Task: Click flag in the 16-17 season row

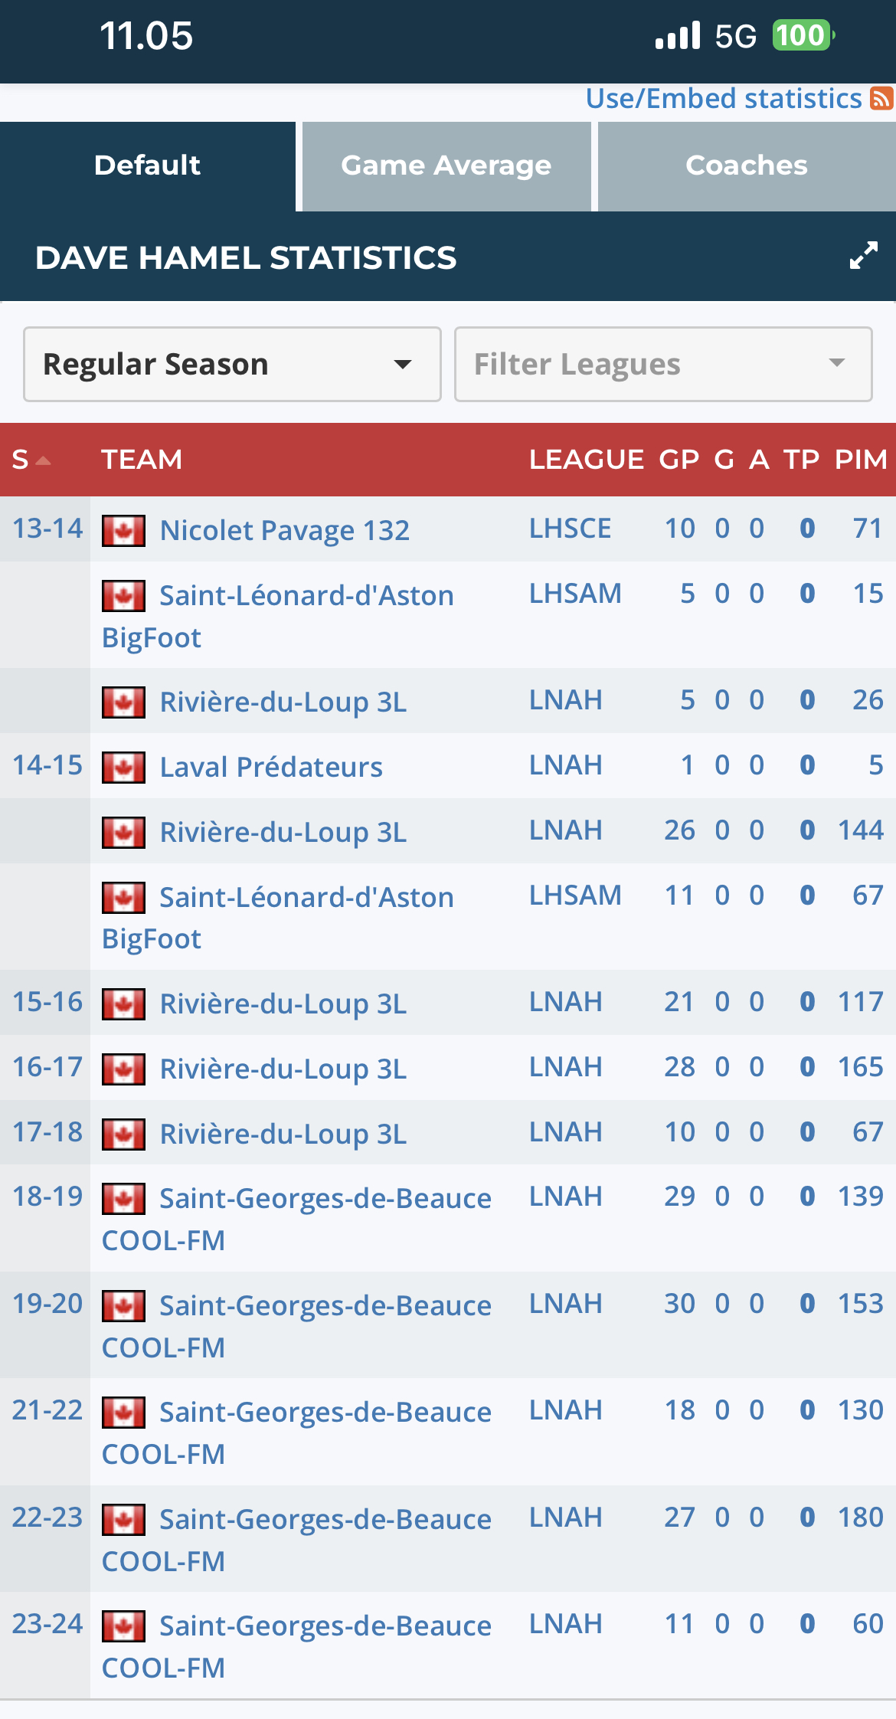Action: [123, 1069]
